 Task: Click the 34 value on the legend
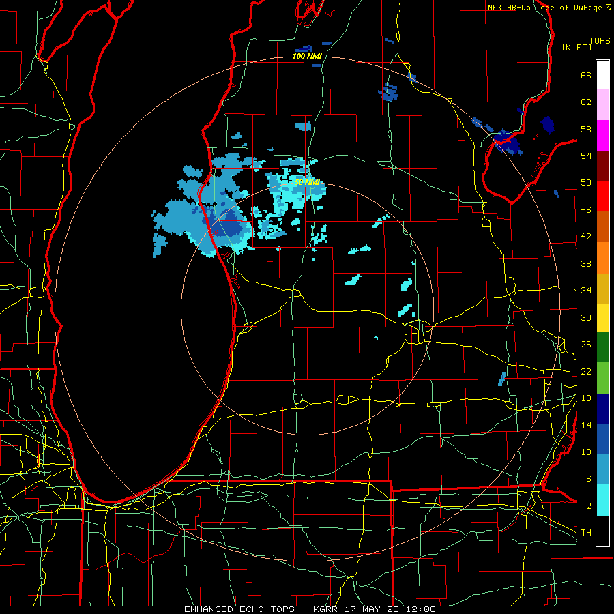coord(586,290)
